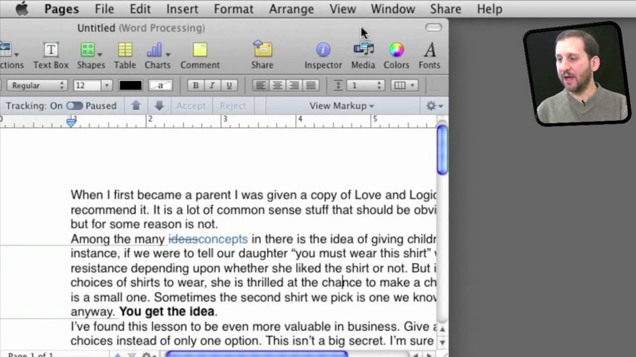
Task: Open the Arrange menu
Action: point(291,9)
